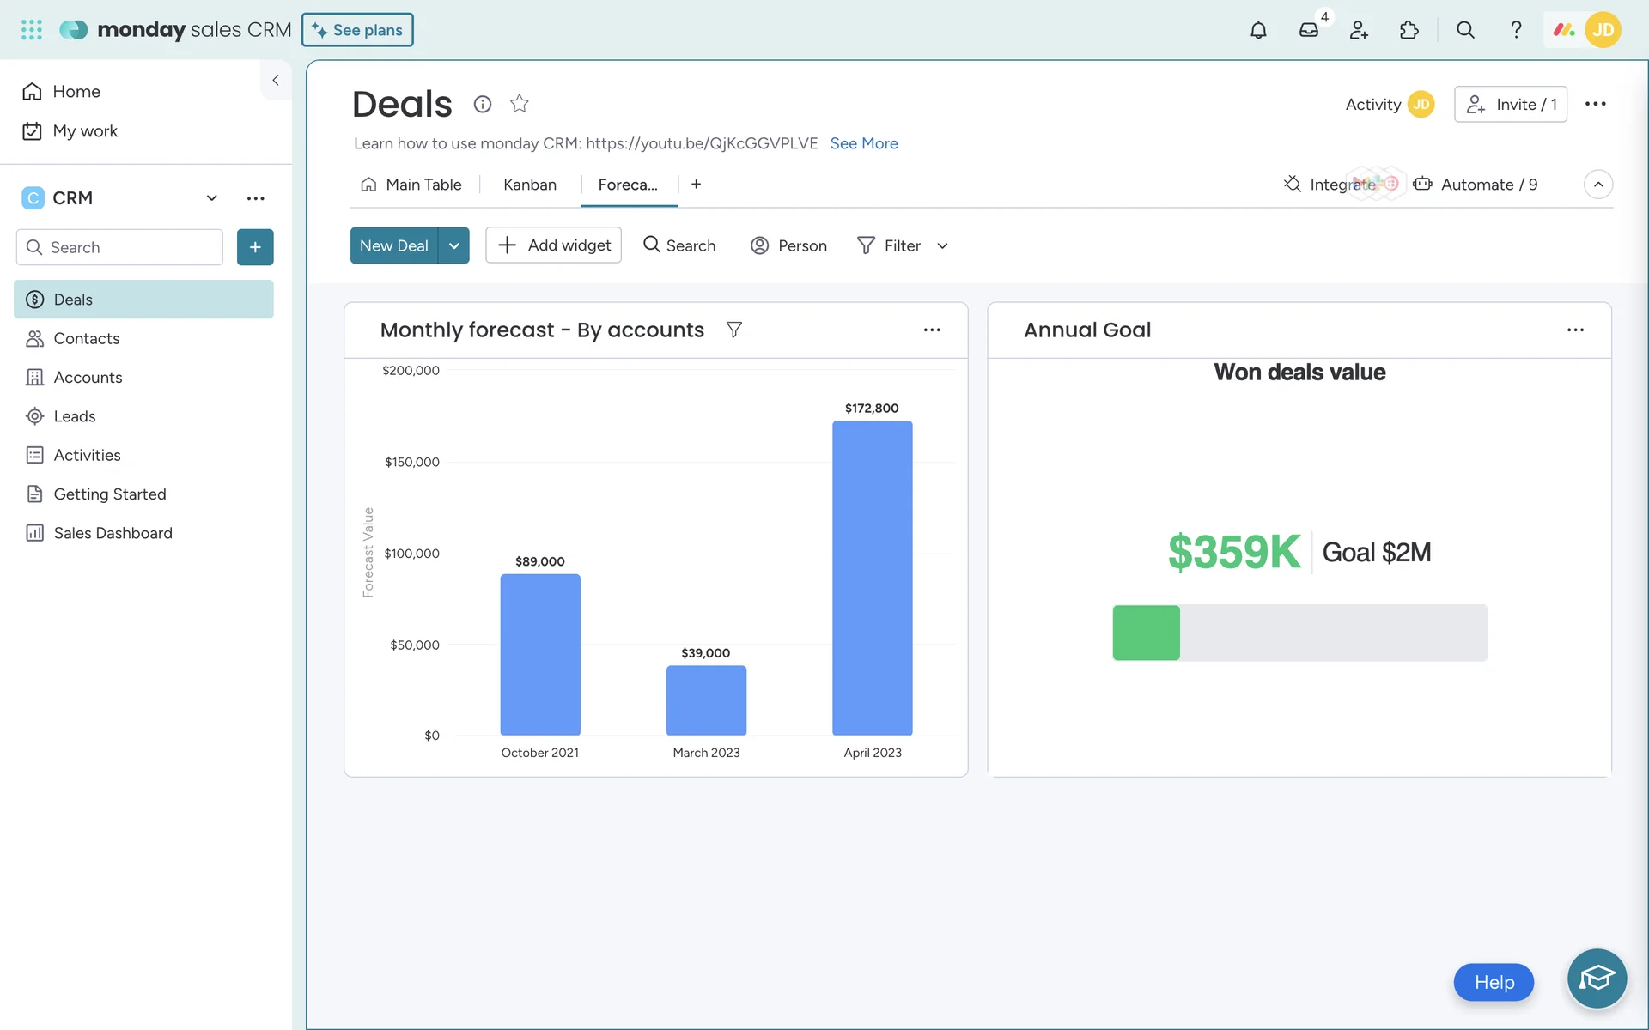Image resolution: width=1649 pixels, height=1030 pixels.
Task: Click the invite members icon in top bar
Action: pyautogui.click(x=1359, y=30)
